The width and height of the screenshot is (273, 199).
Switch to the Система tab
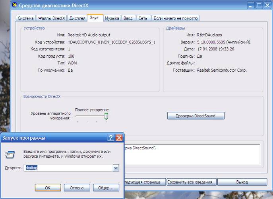(26, 18)
